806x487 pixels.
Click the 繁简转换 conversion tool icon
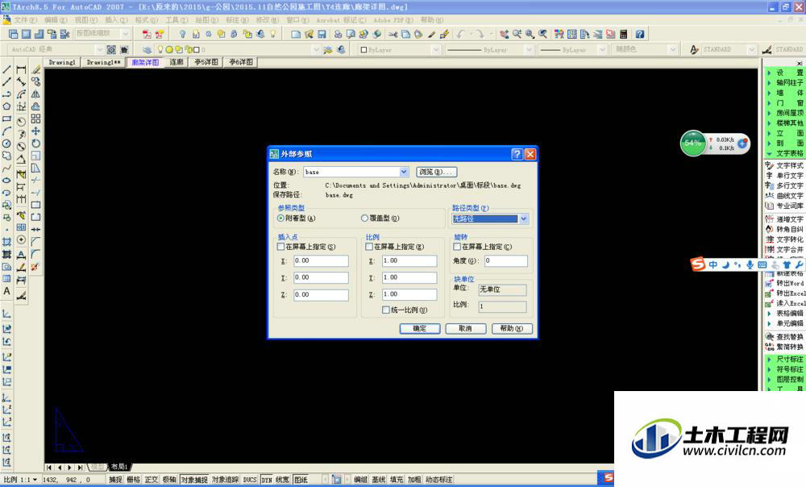770,348
